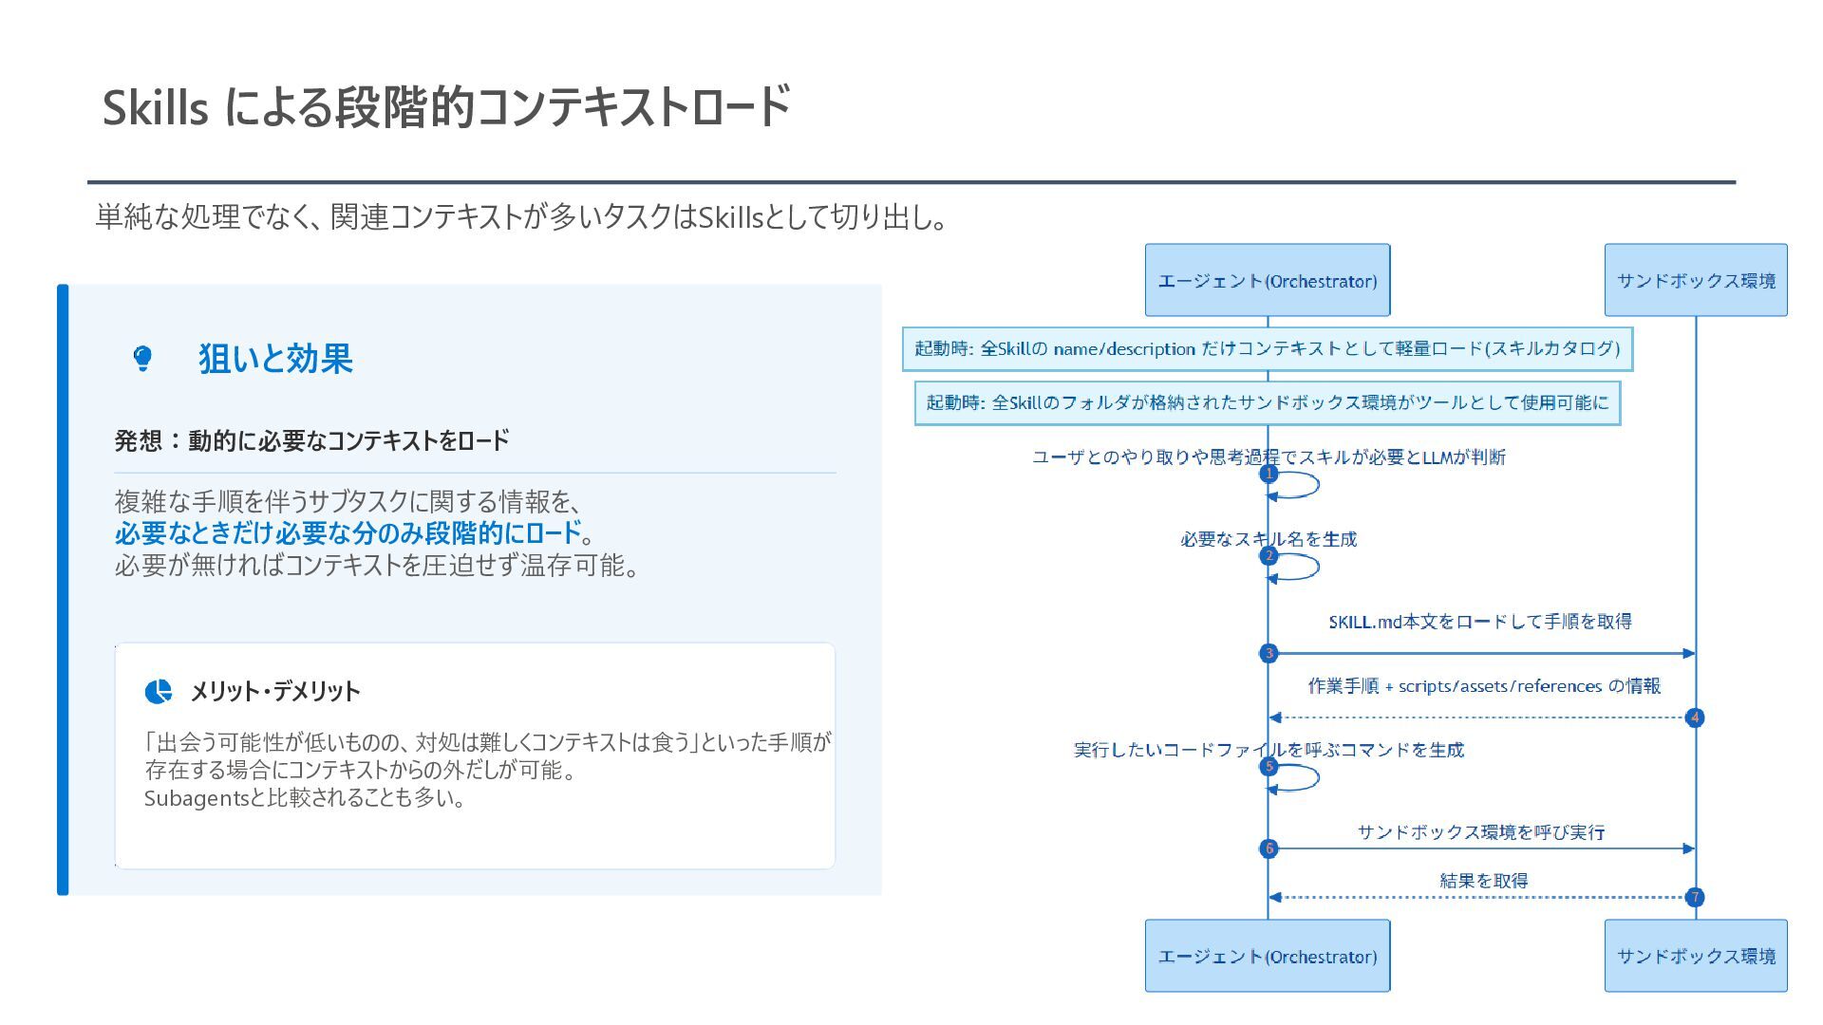This screenshot has width=1823, height=1025.
Task: Click sequence step marker number 4
Action: pos(1695,717)
